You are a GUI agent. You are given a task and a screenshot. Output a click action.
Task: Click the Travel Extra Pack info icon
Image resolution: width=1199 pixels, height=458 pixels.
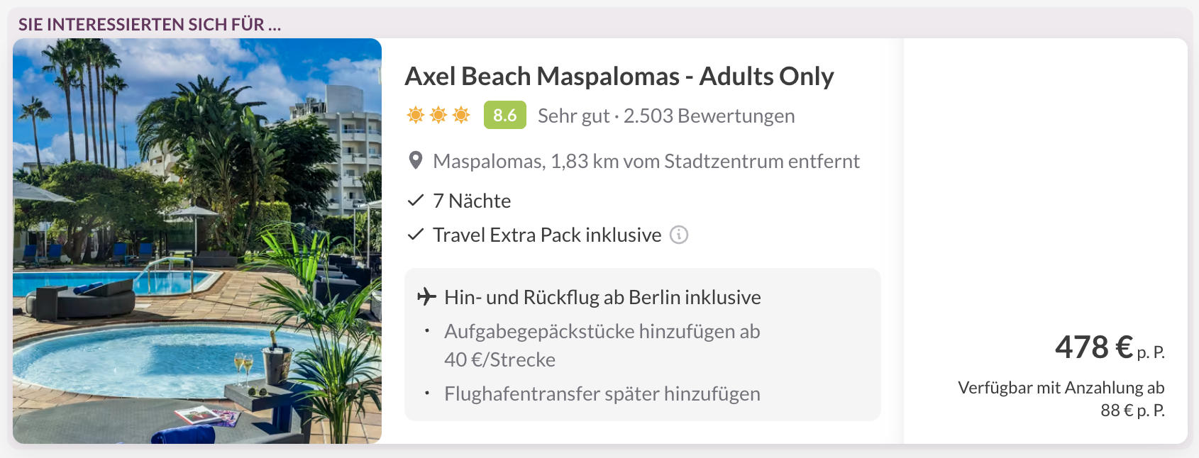(x=679, y=235)
